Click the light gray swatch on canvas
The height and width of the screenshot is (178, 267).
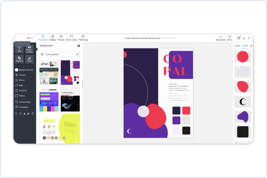click(x=186, y=120)
